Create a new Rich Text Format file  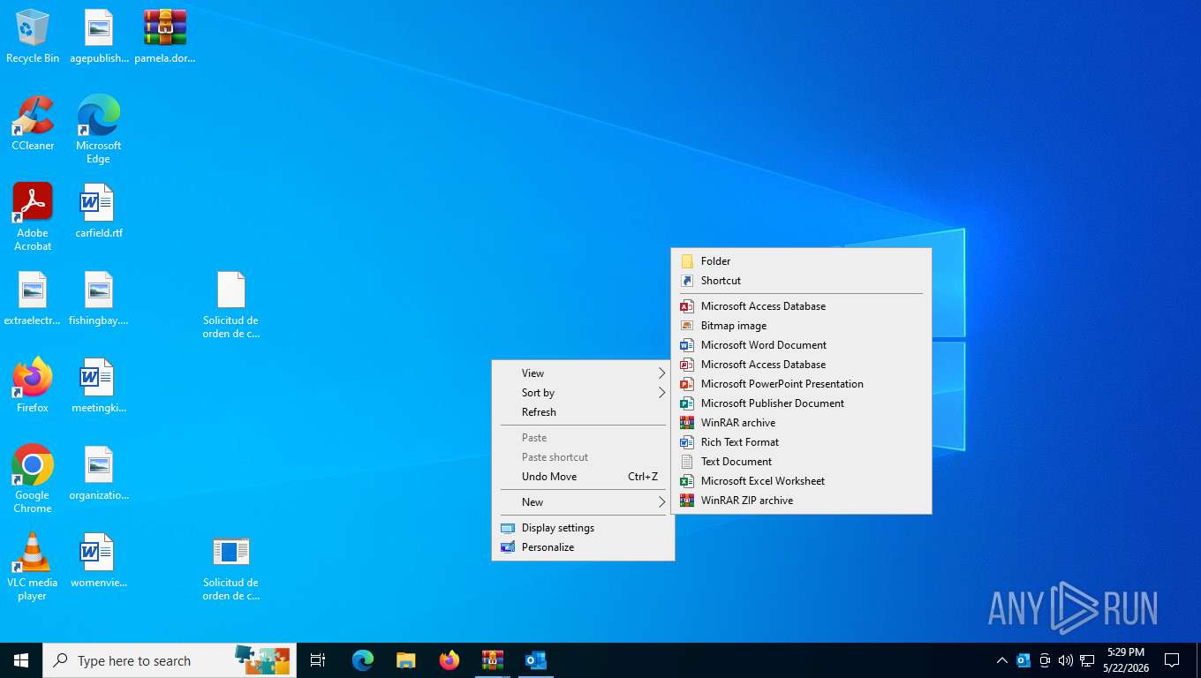(801, 442)
